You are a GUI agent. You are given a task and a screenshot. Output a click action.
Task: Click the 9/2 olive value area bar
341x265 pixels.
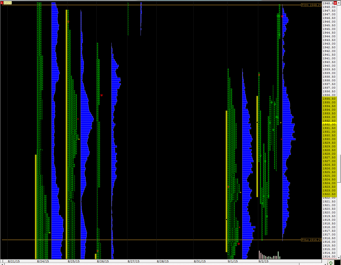pos(257,147)
